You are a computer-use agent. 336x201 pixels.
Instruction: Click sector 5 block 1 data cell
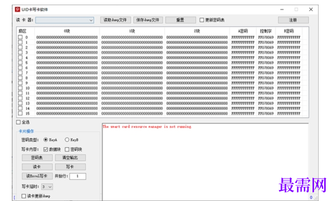pyautogui.click(x=132, y=63)
